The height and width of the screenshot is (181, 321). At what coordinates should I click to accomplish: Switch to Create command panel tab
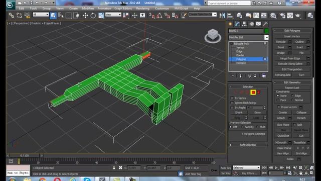tap(230, 24)
